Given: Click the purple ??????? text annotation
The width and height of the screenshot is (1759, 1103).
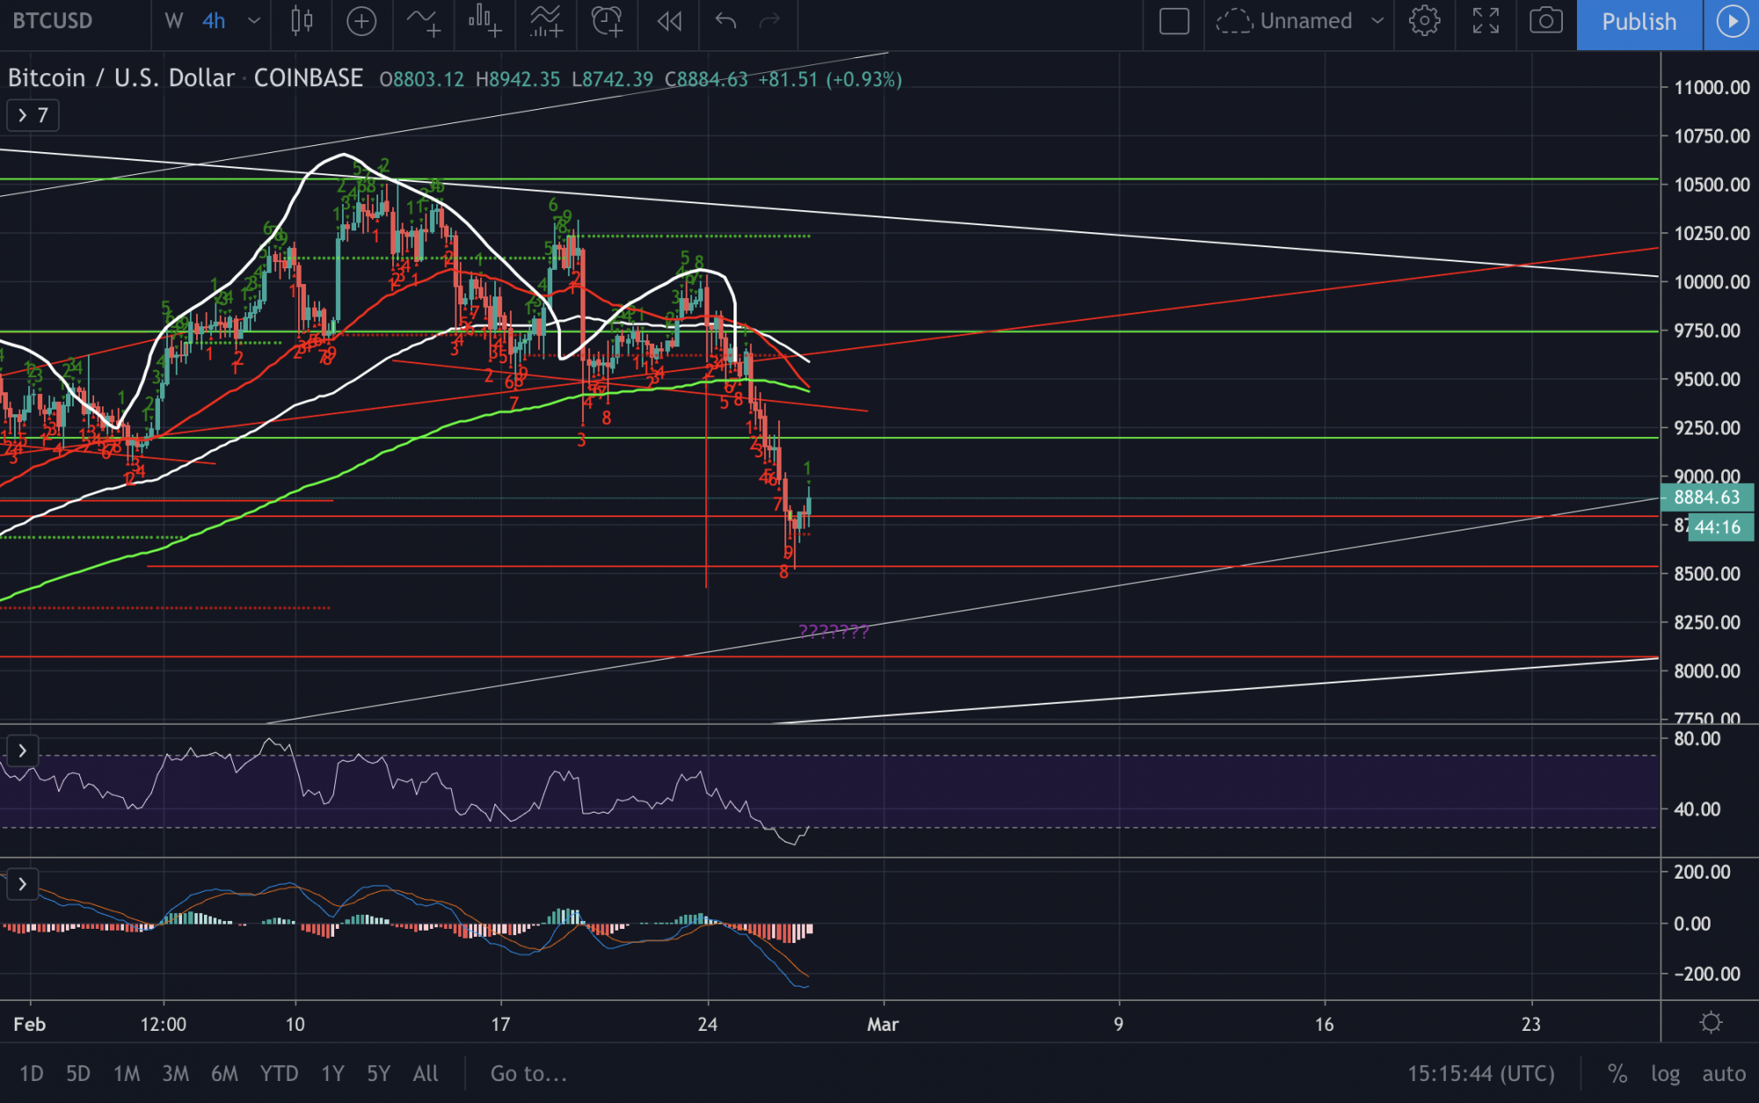Looking at the screenshot, I should coord(834,631).
